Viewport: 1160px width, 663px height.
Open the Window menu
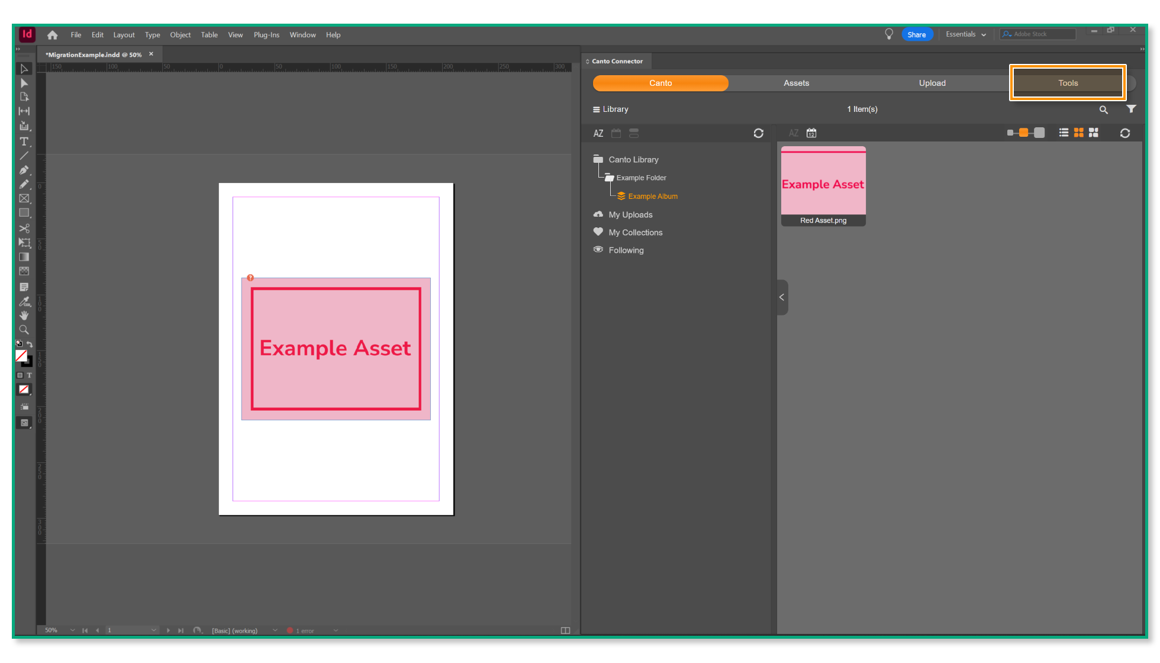(x=302, y=34)
